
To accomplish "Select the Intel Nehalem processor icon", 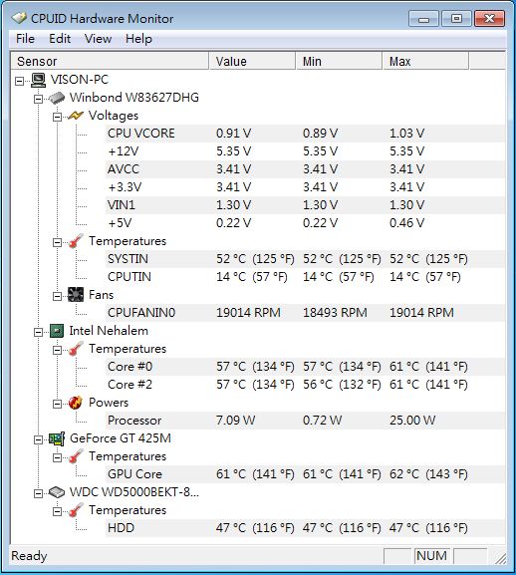I will 57,331.
